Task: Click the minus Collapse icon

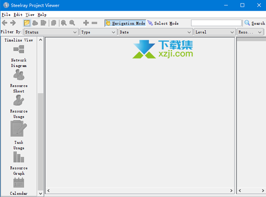Action: pyautogui.click(x=94, y=23)
